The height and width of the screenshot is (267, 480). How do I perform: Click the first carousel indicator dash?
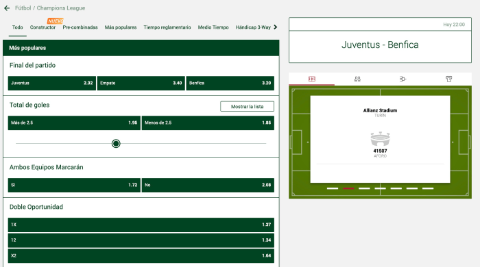(333, 188)
